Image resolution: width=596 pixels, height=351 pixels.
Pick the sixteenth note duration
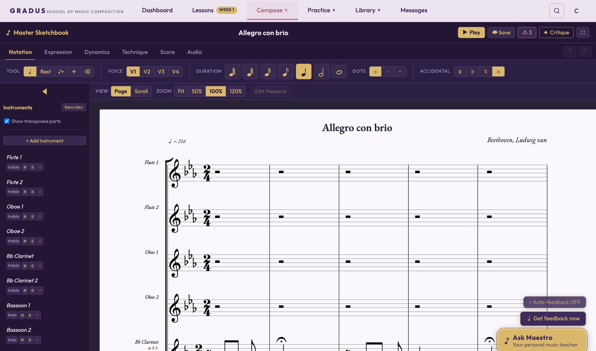(268, 72)
